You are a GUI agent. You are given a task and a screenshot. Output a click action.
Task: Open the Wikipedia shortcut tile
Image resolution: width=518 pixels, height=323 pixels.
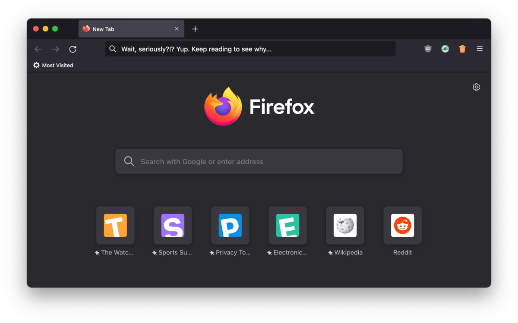click(345, 225)
